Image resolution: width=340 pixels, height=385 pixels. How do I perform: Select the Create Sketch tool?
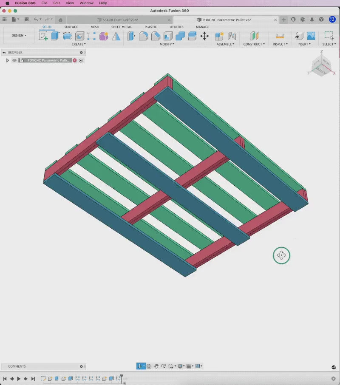(x=43, y=36)
